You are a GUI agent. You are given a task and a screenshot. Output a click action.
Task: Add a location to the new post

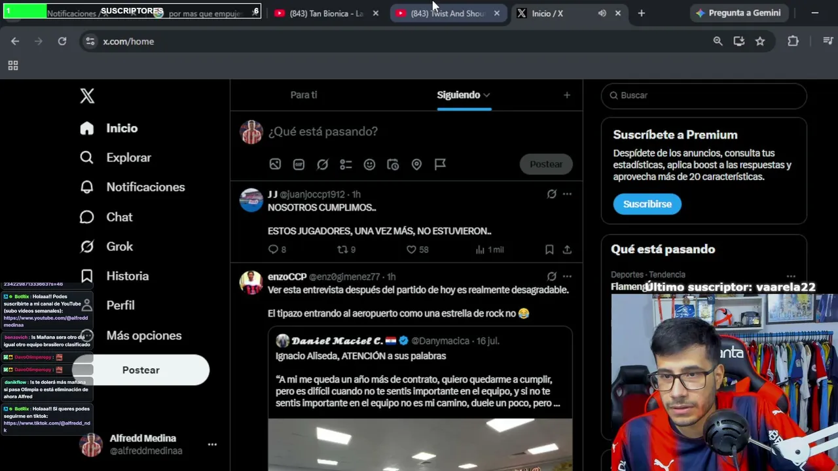(416, 164)
